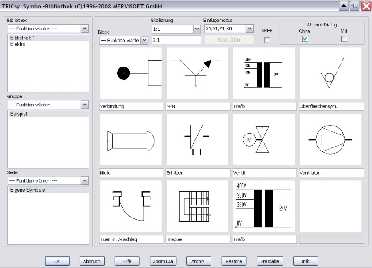
Task: Select the Treppe staircase symbol
Action: (x=197, y=206)
